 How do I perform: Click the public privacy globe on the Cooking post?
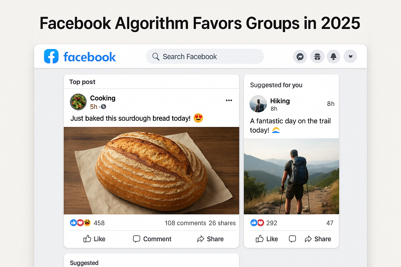pos(103,107)
